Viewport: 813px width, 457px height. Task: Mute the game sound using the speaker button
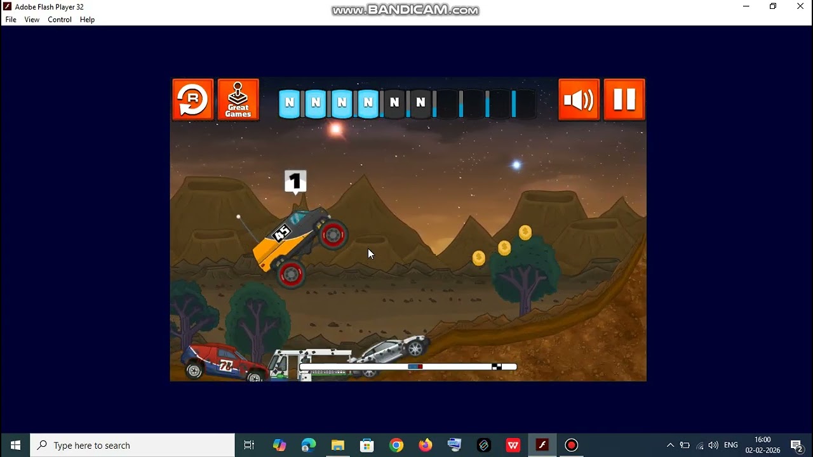[x=579, y=100]
